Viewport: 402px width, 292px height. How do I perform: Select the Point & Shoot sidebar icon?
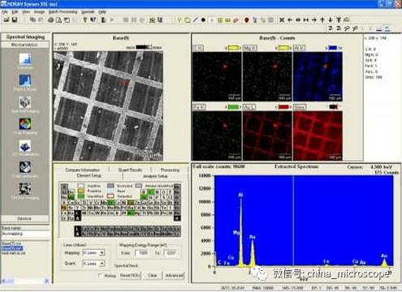point(25,80)
